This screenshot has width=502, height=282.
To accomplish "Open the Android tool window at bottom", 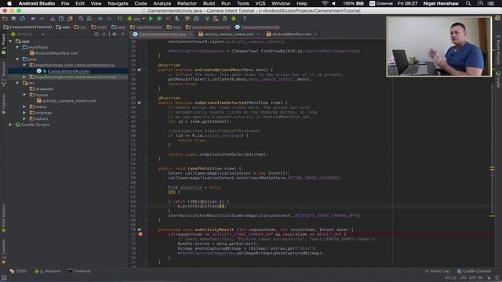I will point(47,271).
